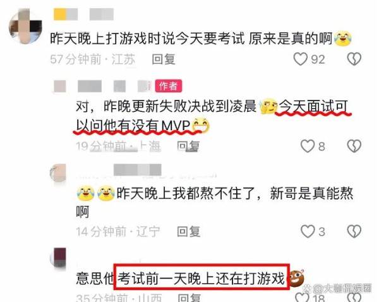Tap the red-boxed text 考试前一天晚上还在打游戏
The height and width of the screenshot is (302, 379).
(x=202, y=277)
